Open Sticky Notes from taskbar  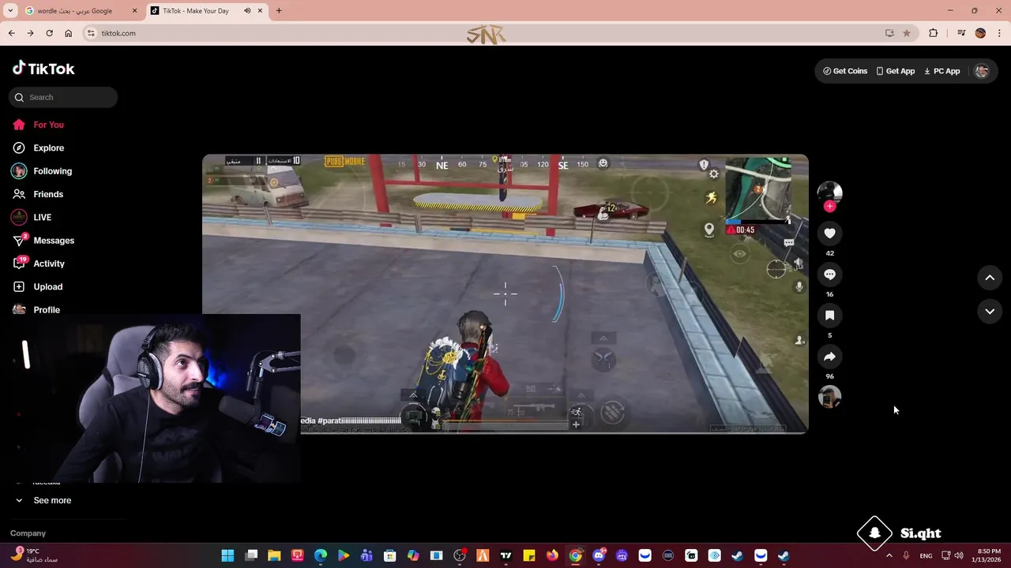tap(528, 555)
